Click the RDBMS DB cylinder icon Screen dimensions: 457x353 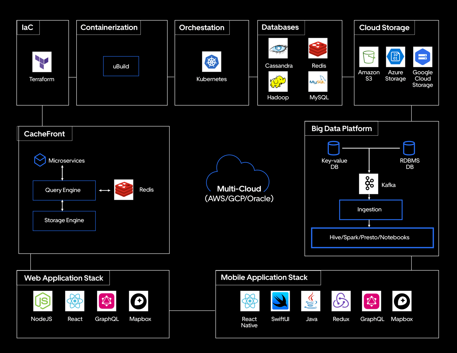(x=409, y=148)
